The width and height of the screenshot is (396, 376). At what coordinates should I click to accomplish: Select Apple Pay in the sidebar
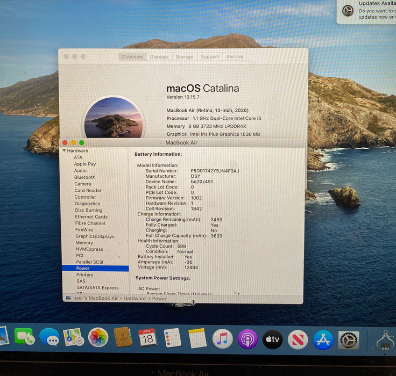pos(85,164)
